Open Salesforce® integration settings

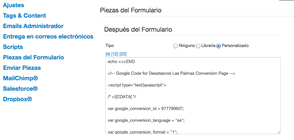pos(20,89)
